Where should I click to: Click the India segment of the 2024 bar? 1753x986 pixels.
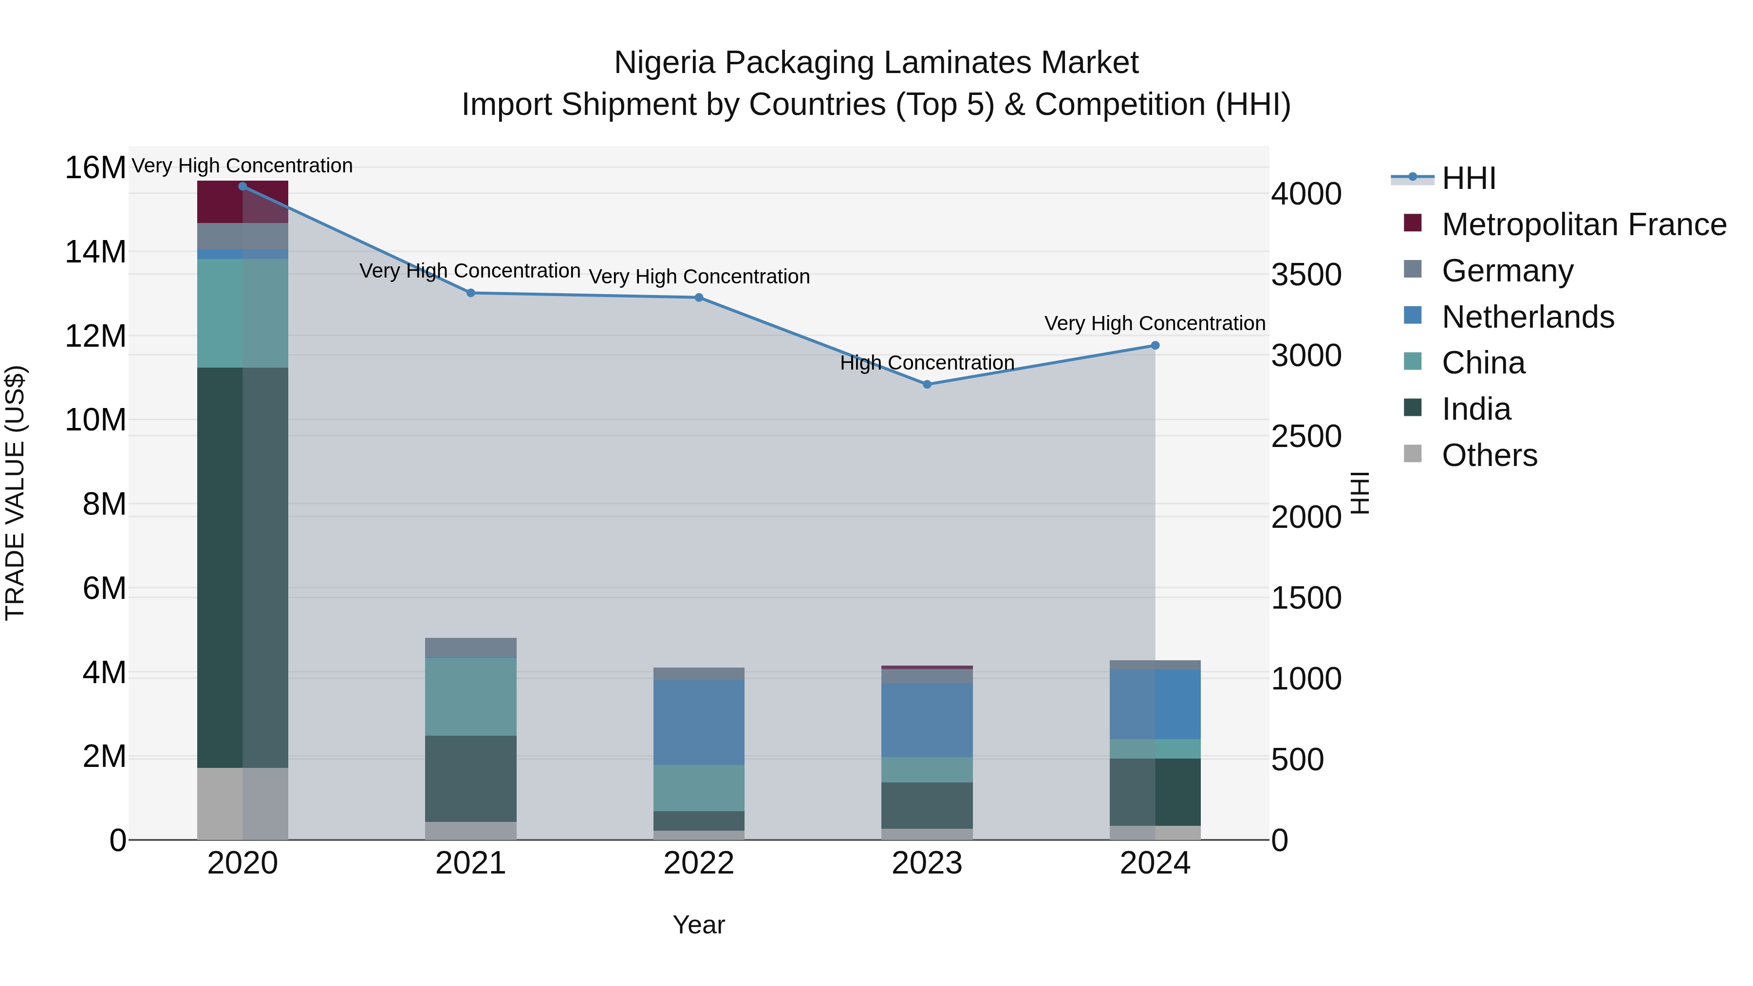[1155, 792]
